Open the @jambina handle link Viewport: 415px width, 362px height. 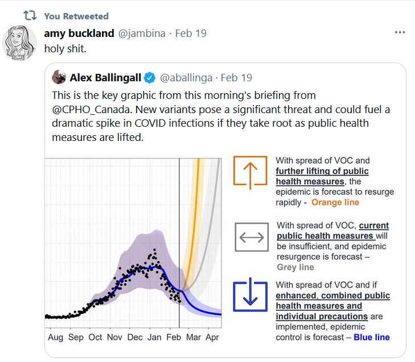142,34
